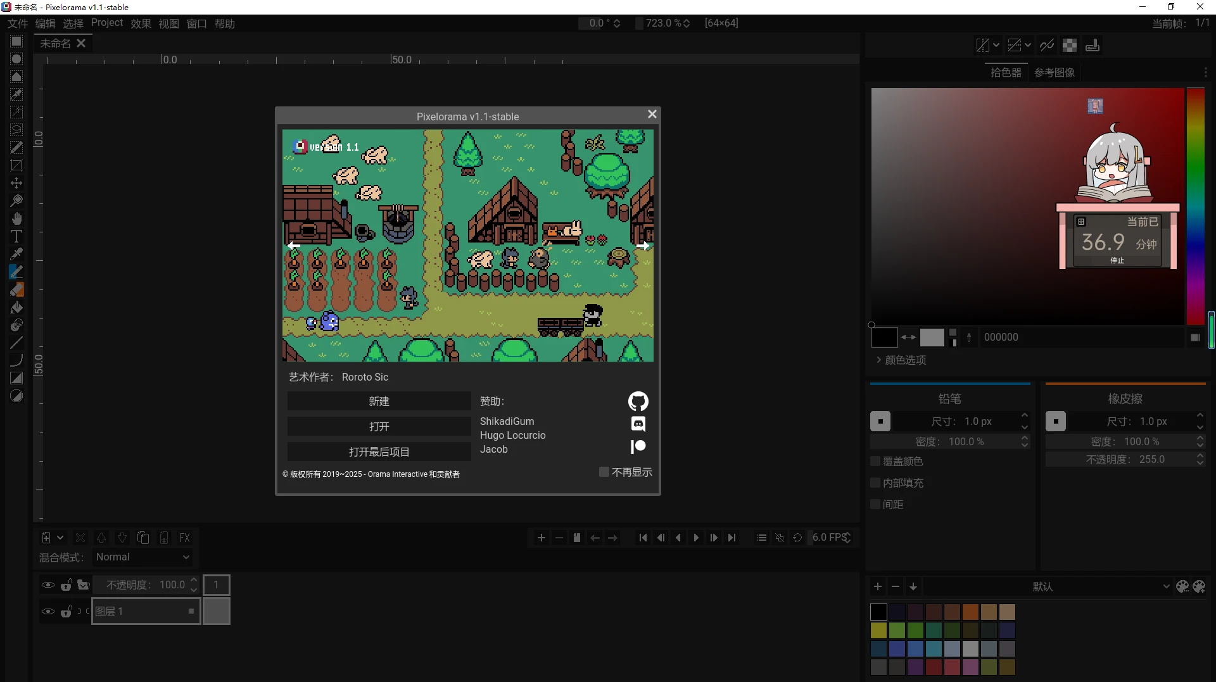The image size is (1216, 682).
Task: Adjust the FPS stepper
Action: (848, 538)
